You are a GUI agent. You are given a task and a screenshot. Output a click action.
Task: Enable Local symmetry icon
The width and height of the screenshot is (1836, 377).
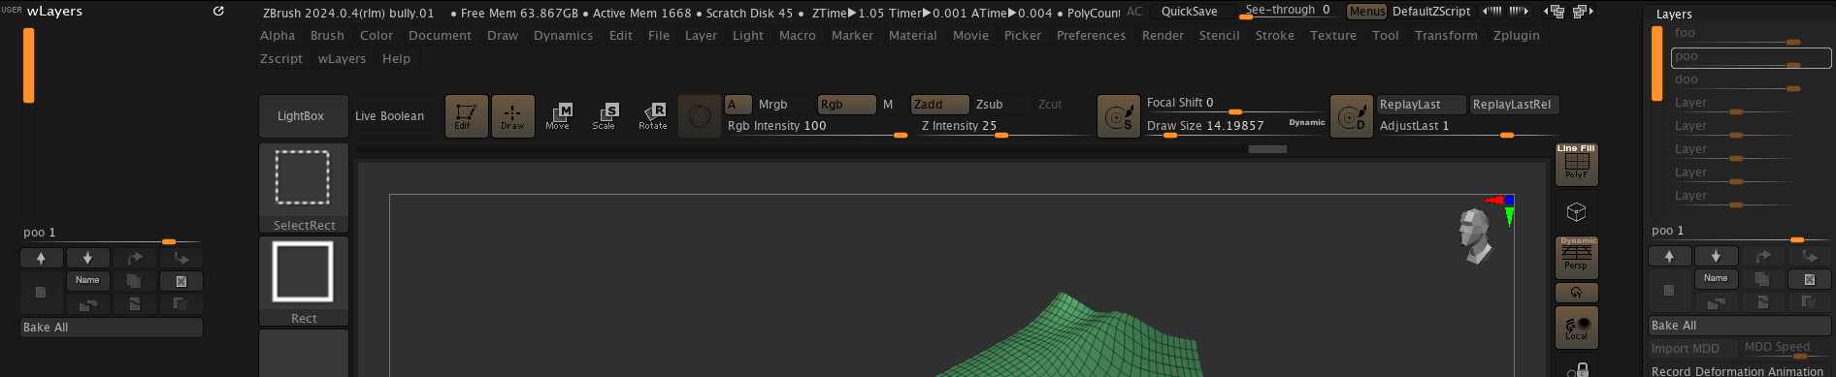pos(1576,328)
